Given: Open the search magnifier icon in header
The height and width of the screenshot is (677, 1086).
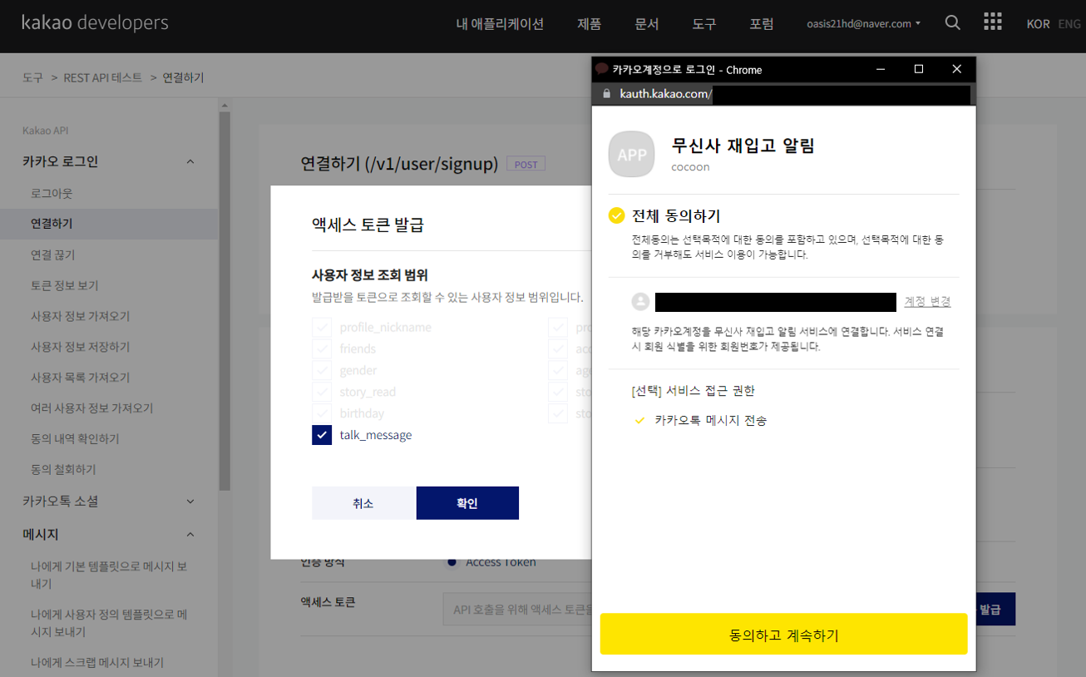Looking at the screenshot, I should (x=953, y=23).
